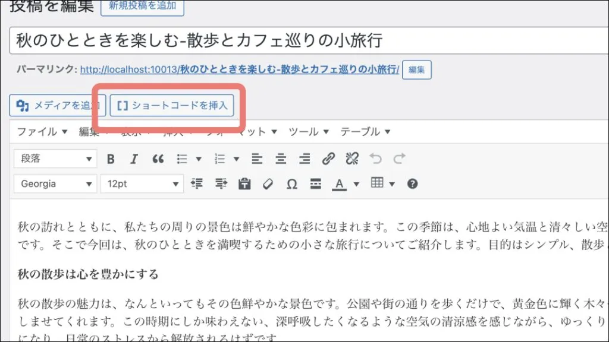Undo the last edit
Screen dimensions: 609x342
click(376, 159)
